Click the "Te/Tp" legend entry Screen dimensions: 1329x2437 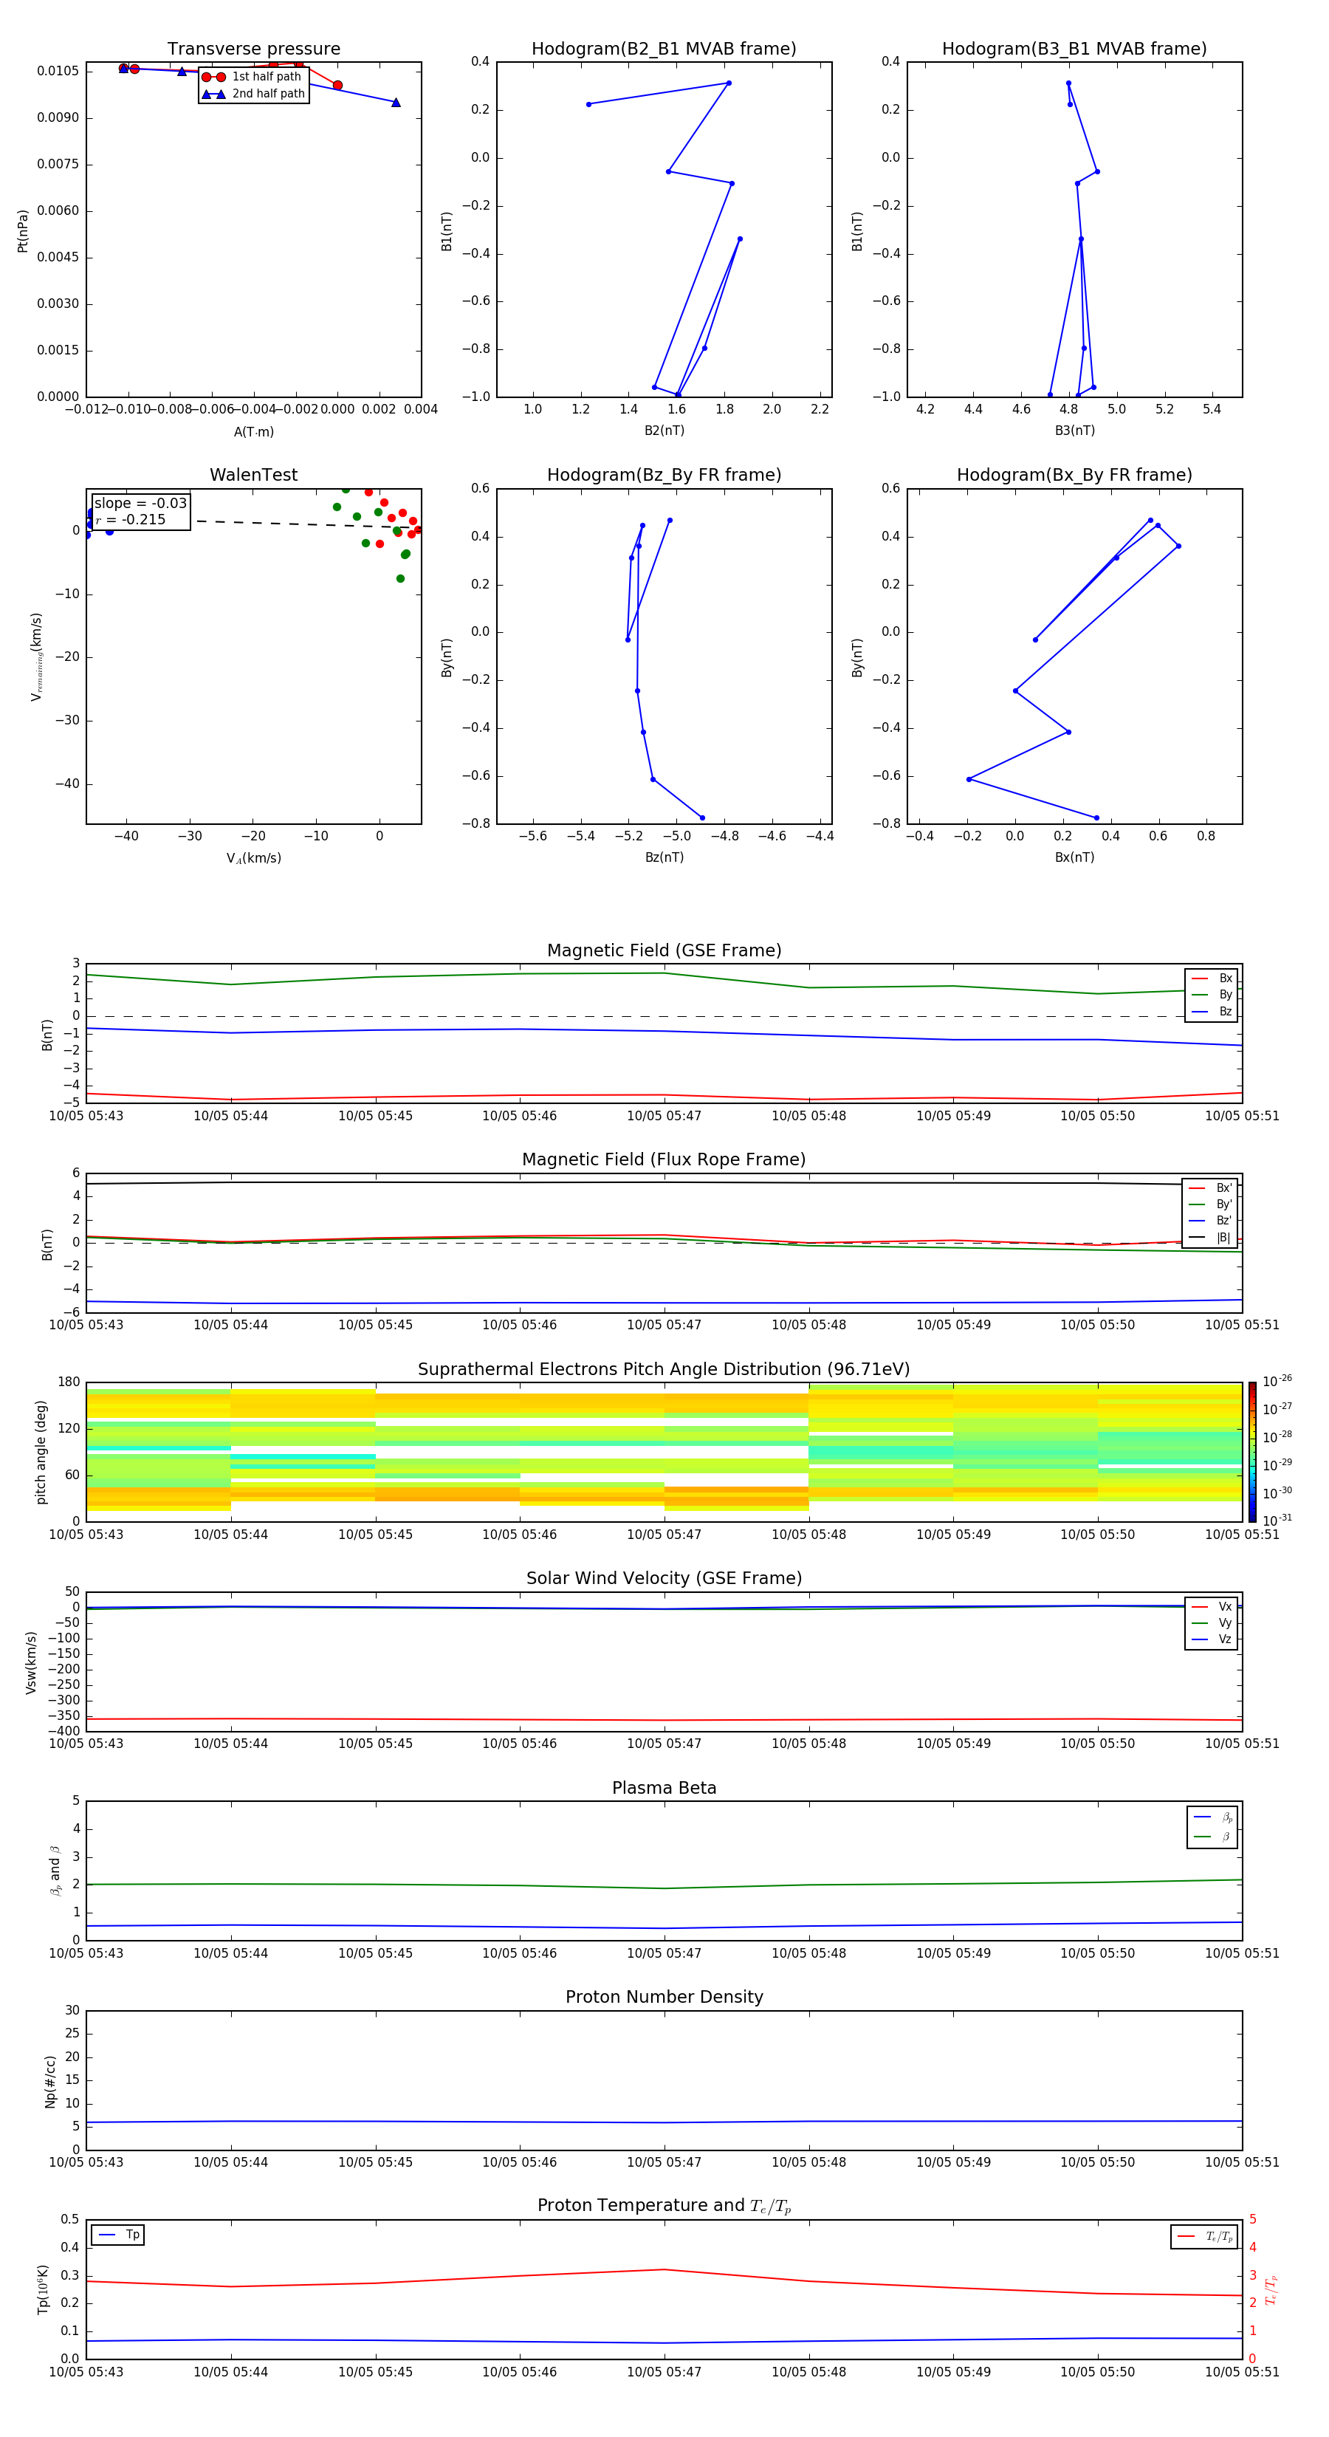tap(1205, 2236)
